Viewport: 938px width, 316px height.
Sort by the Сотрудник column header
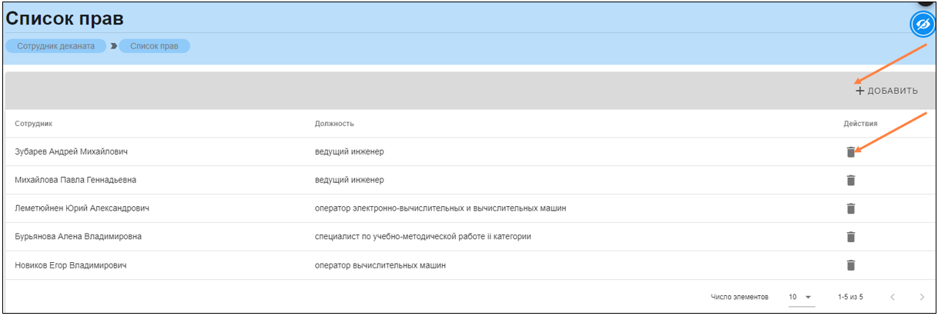(x=33, y=124)
